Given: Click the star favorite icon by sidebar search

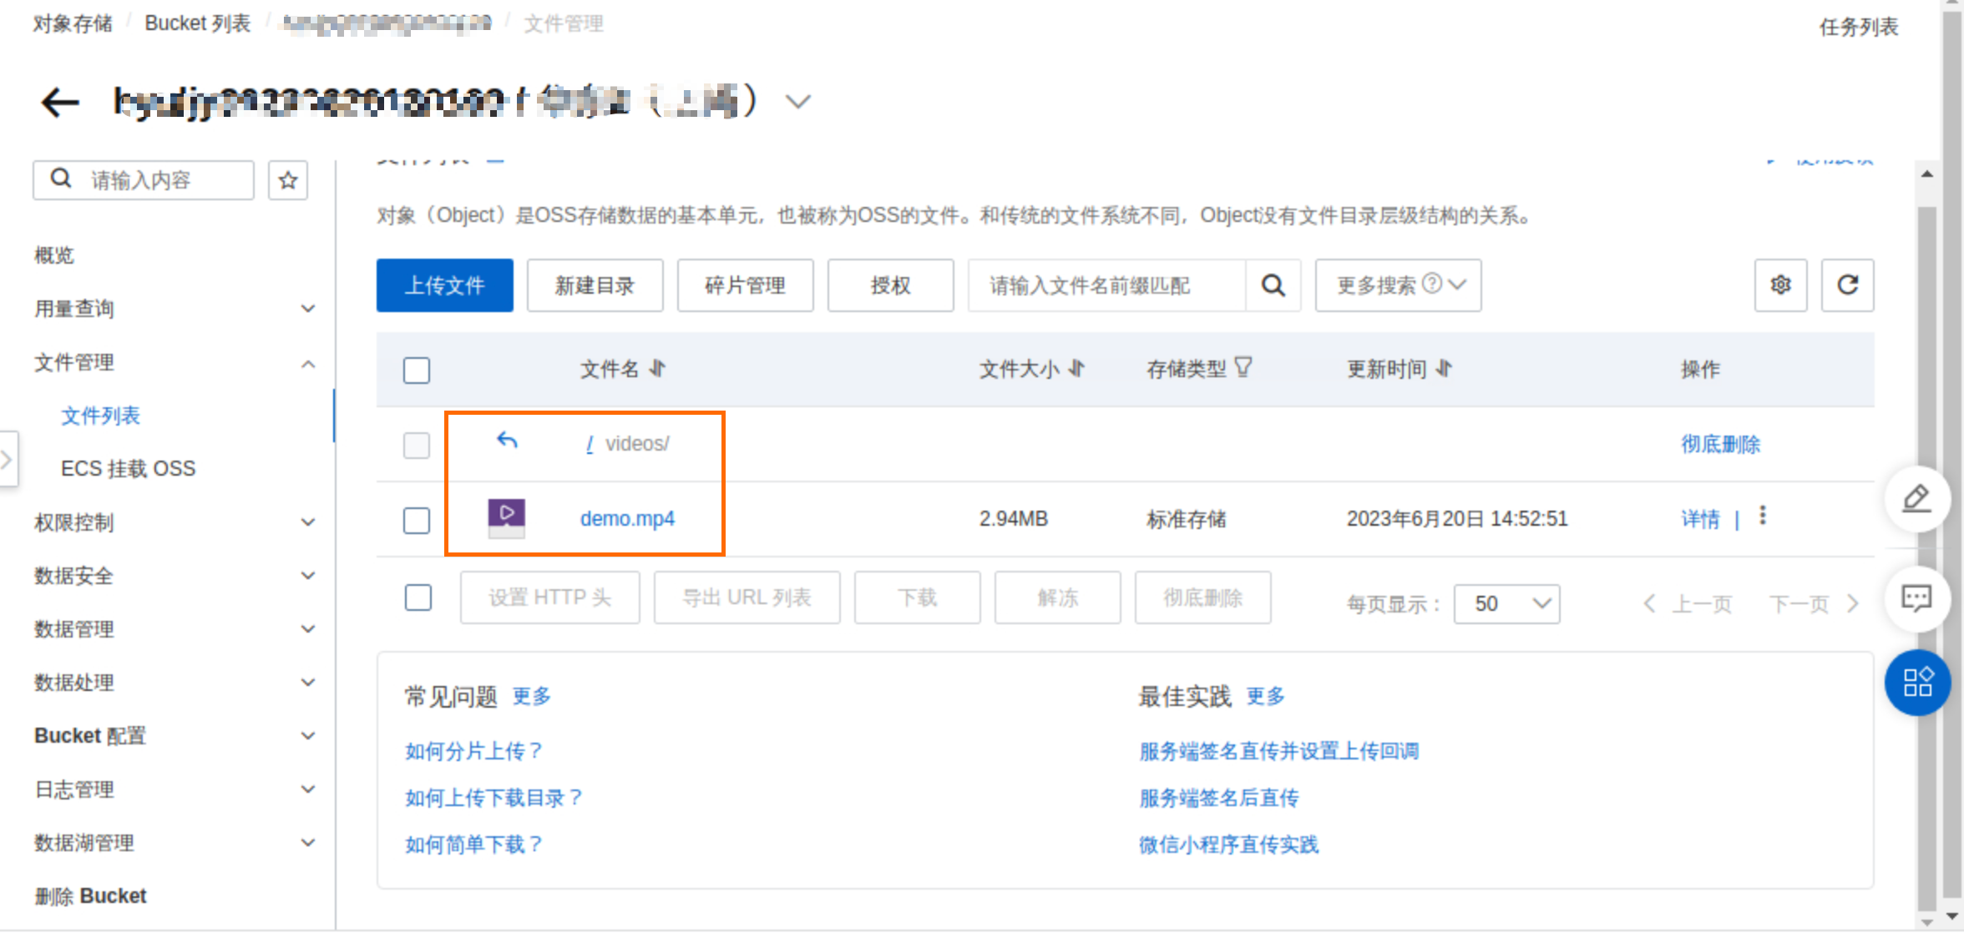Looking at the screenshot, I should (x=288, y=180).
